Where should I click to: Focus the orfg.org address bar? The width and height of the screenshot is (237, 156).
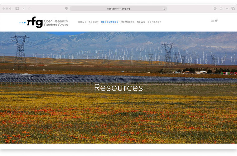(119, 9)
